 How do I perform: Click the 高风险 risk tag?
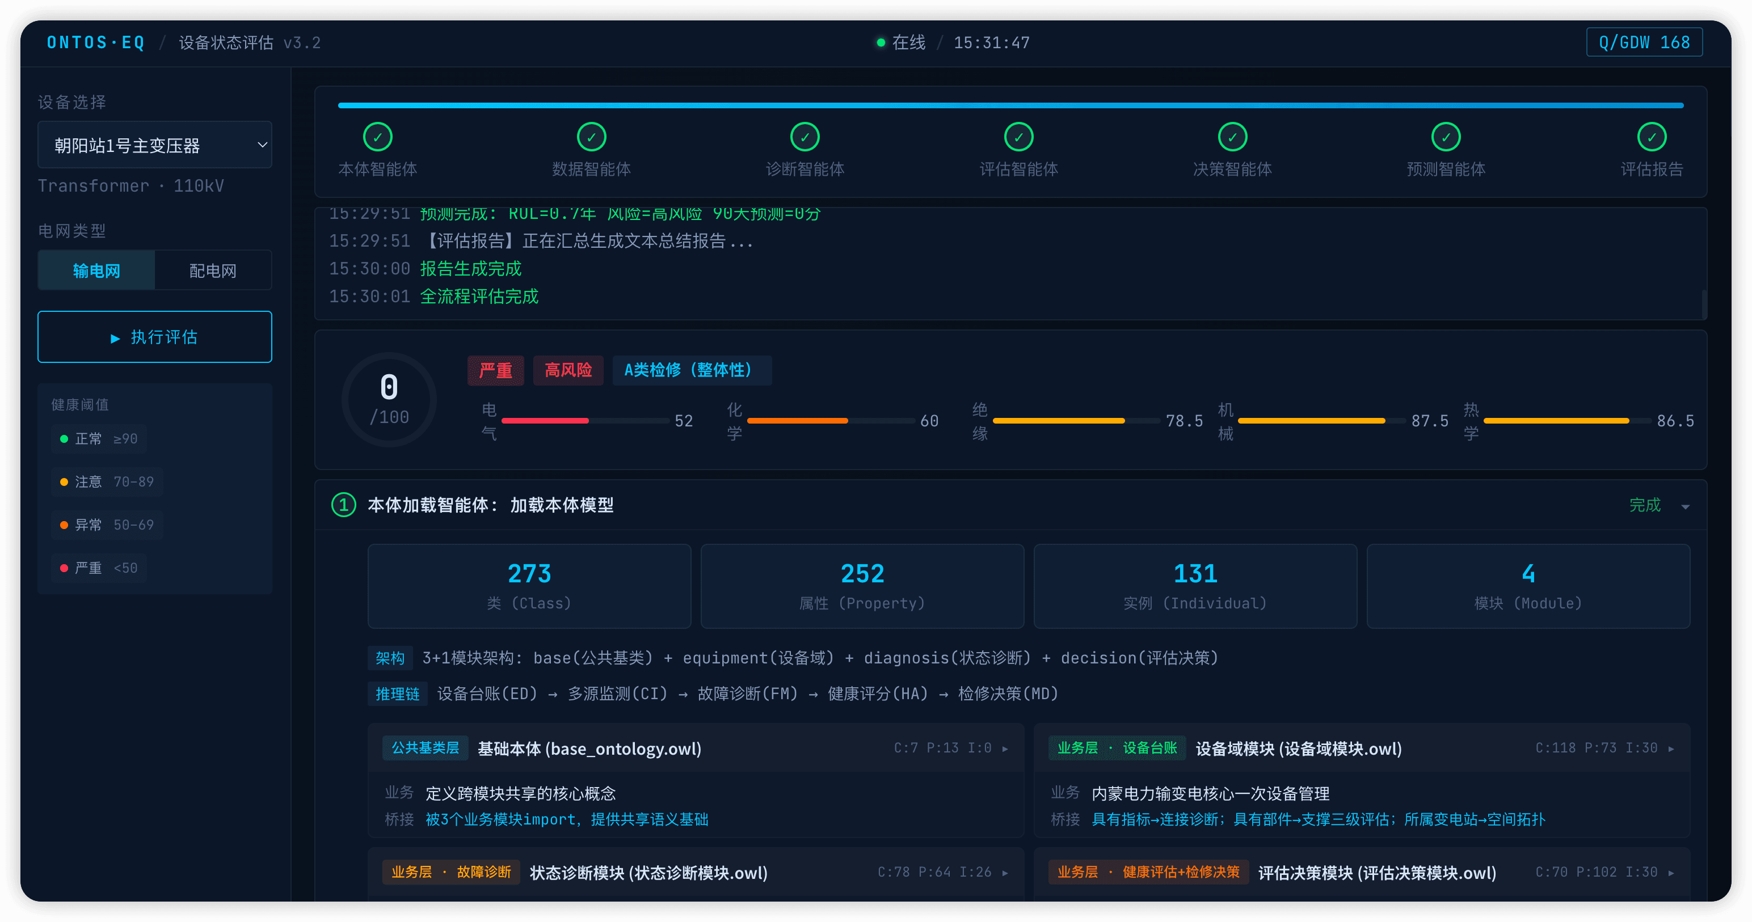point(568,371)
